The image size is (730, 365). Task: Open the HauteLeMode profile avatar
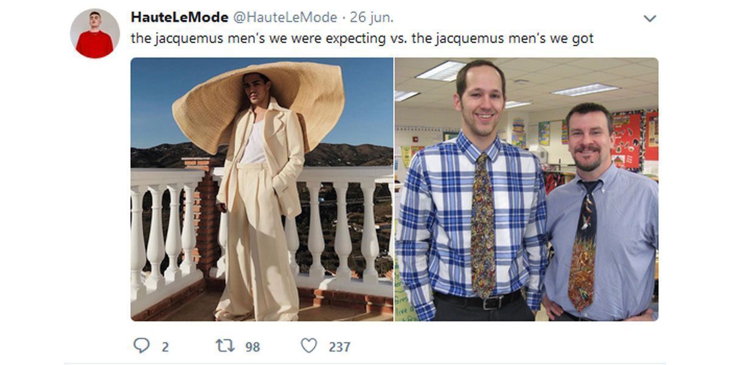pyautogui.click(x=95, y=33)
